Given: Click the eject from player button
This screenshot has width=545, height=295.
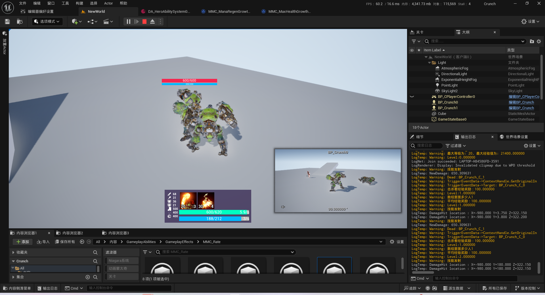Looking at the screenshot, I should tap(152, 22).
